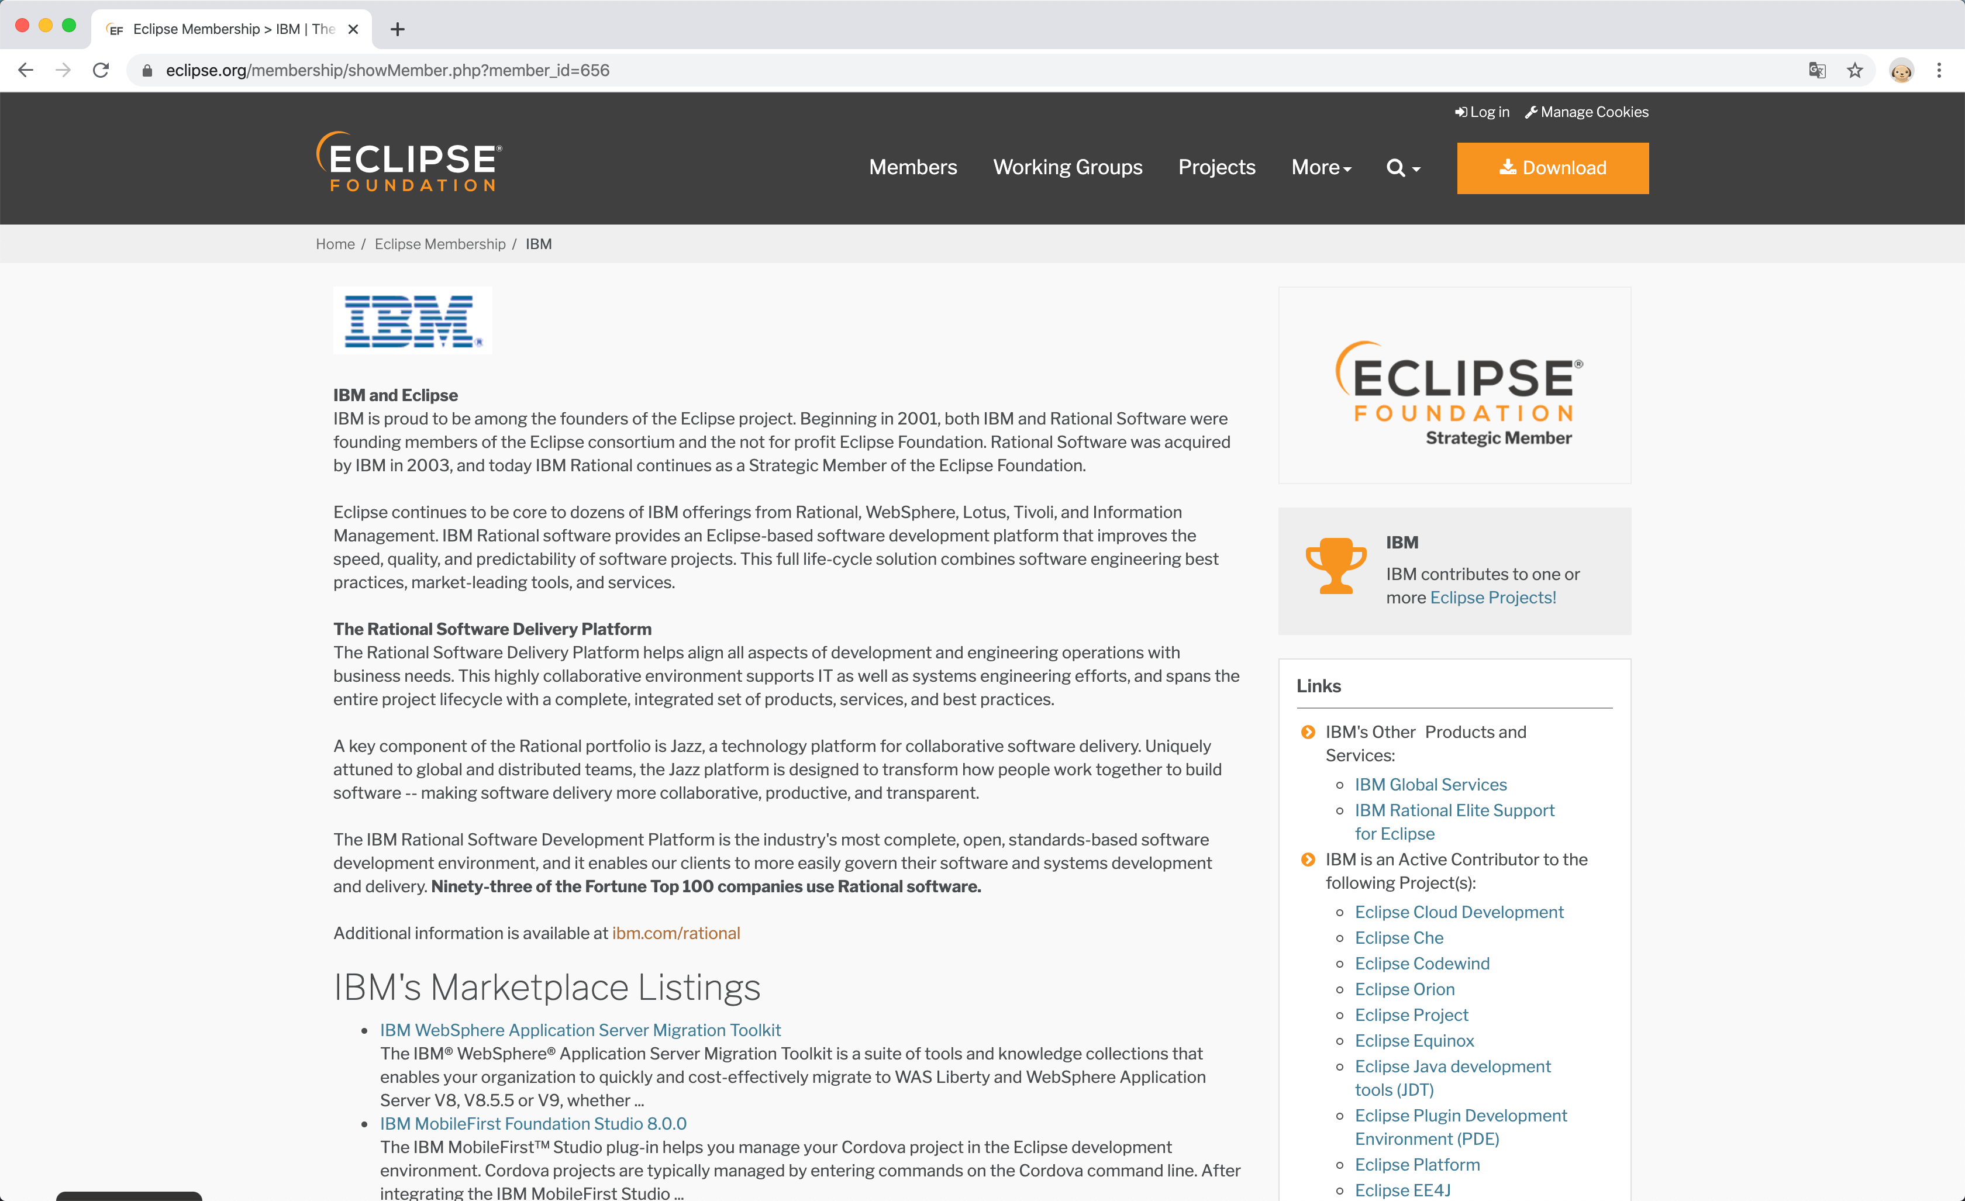Go to Projects in the navigation bar
This screenshot has height=1201, width=1965.
1217,167
